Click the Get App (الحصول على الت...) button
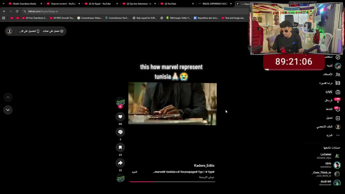 [29, 31]
